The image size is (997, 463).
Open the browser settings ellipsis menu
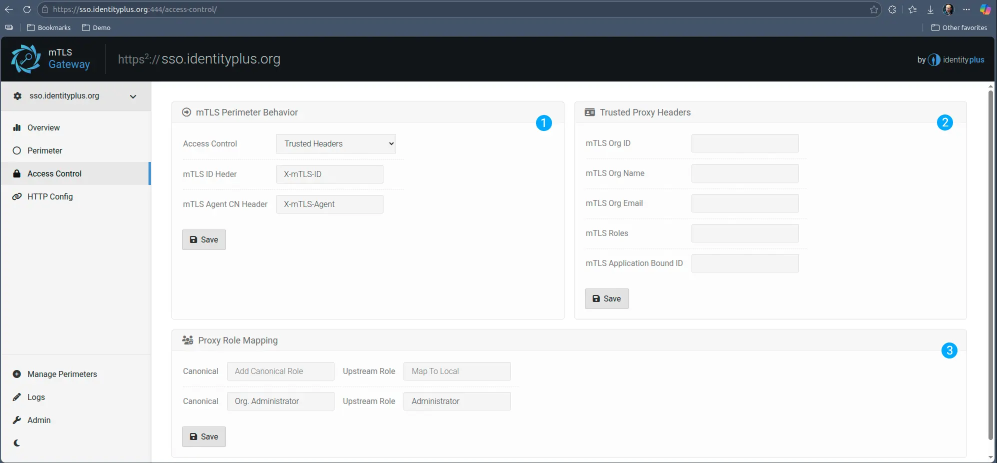[966, 9]
